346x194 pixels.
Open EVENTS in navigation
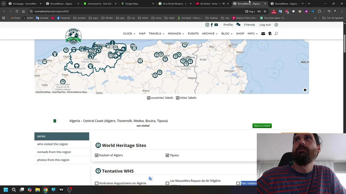pyautogui.click(x=193, y=34)
